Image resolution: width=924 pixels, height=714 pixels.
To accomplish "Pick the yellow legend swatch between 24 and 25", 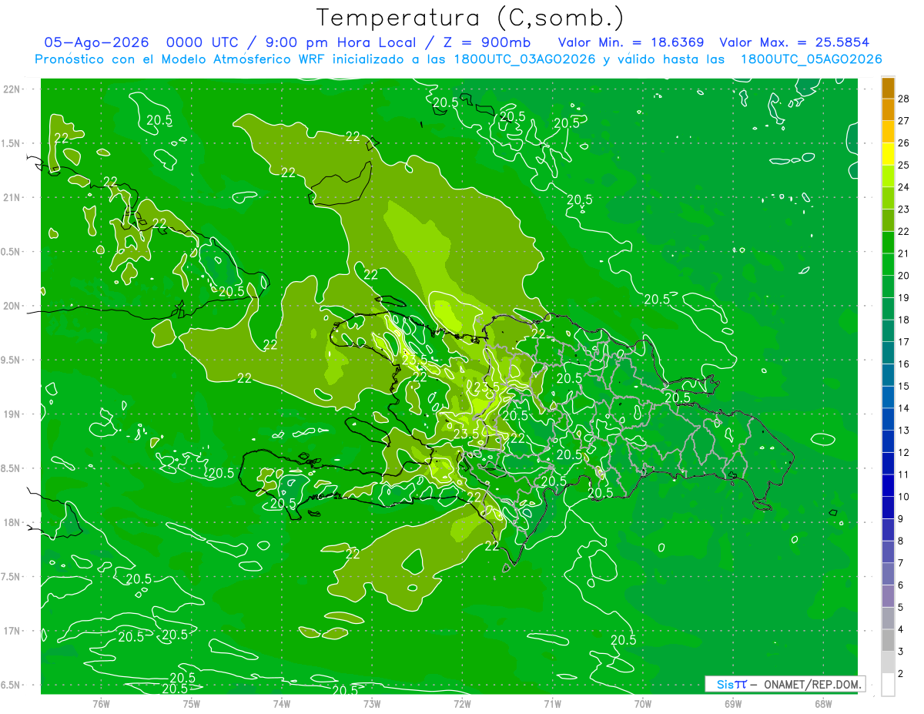I will (888, 154).
